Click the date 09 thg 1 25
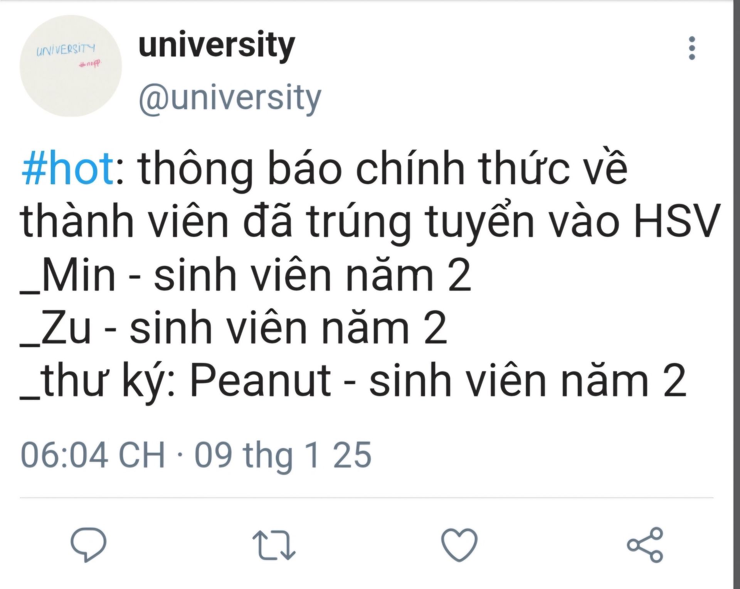The height and width of the screenshot is (589, 740). pyautogui.click(x=283, y=456)
